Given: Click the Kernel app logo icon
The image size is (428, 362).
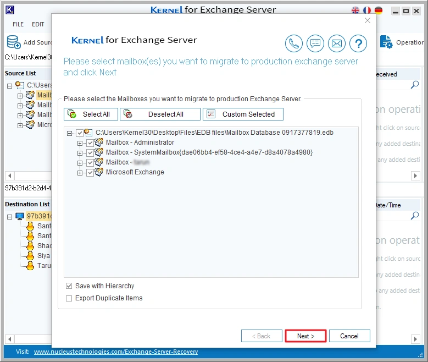Looking at the screenshot, I should click(10, 10).
